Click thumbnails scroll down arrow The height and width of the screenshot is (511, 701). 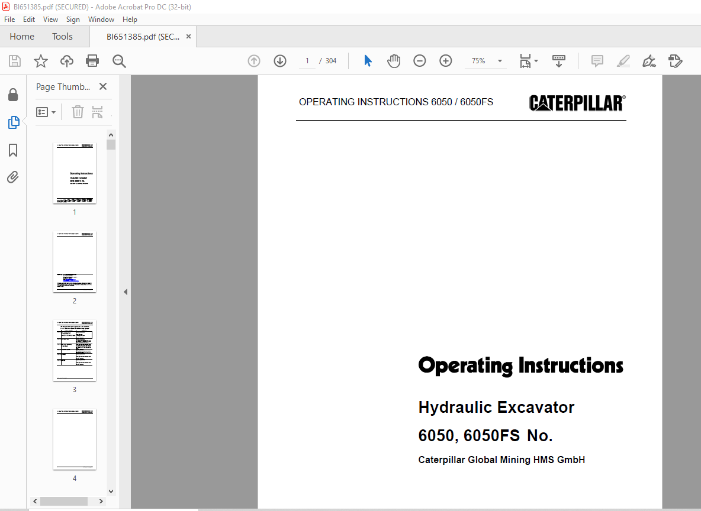pyautogui.click(x=111, y=491)
